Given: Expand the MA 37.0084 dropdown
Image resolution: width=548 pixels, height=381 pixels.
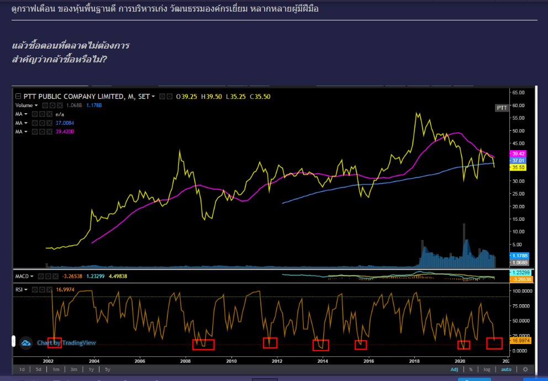Looking at the screenshot, I should 26,123.
